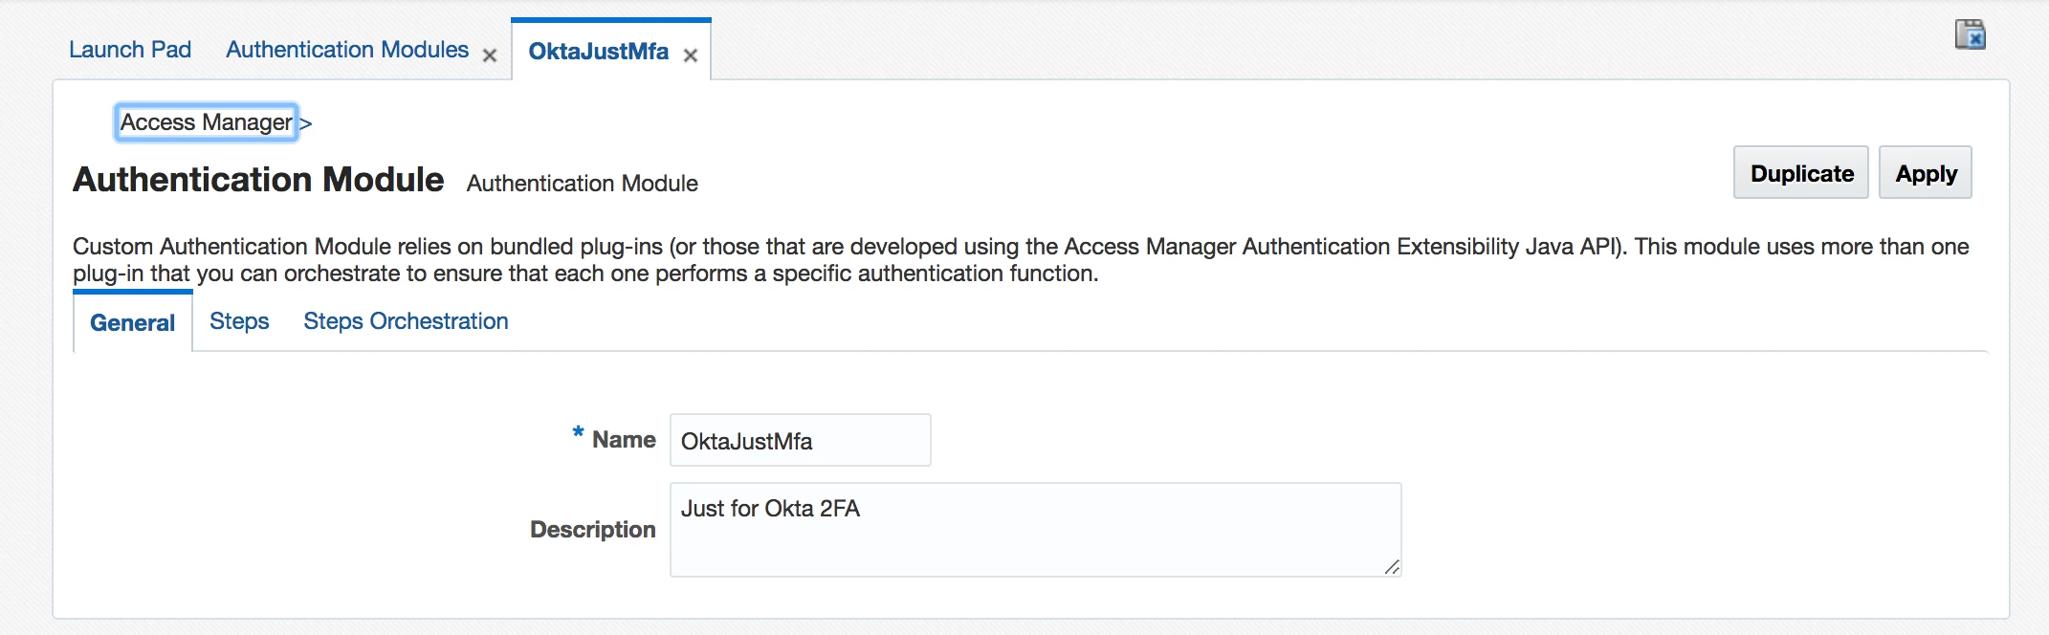Screen dimensions: 2049x635
Task: Open the Authentication Modules tab
Action: 347,50
